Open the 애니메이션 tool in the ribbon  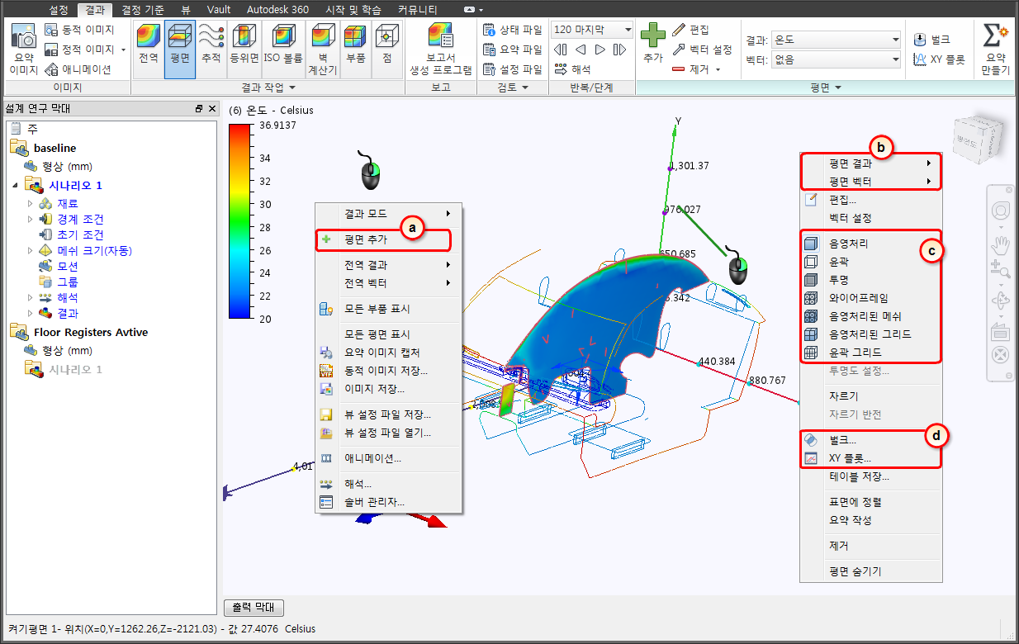[79, 69]
